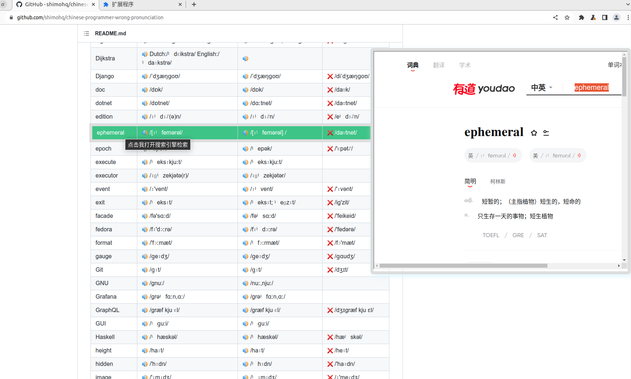Click ephemeral word in highlighted row
Image resolution: width=631 pixels, height=379 pixels.
pyautogui.click(x=110, y=133)
